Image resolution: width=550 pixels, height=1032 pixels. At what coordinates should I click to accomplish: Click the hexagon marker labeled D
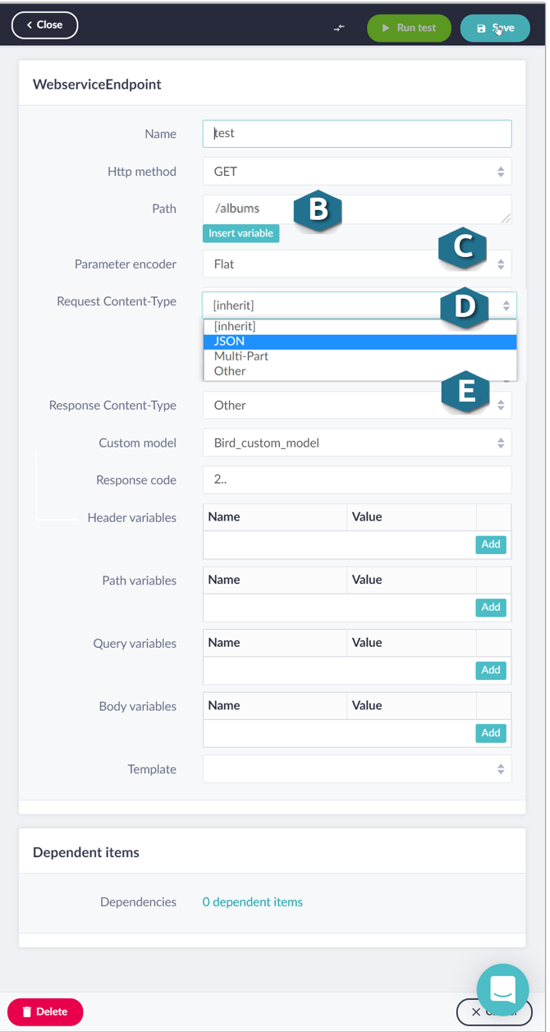[x=465, y=307]
